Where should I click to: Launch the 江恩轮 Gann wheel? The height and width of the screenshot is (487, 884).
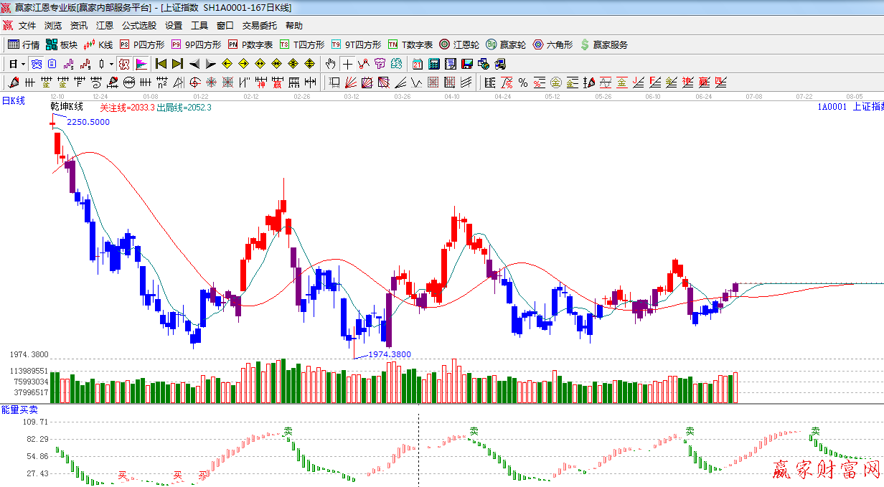(459, 44)
